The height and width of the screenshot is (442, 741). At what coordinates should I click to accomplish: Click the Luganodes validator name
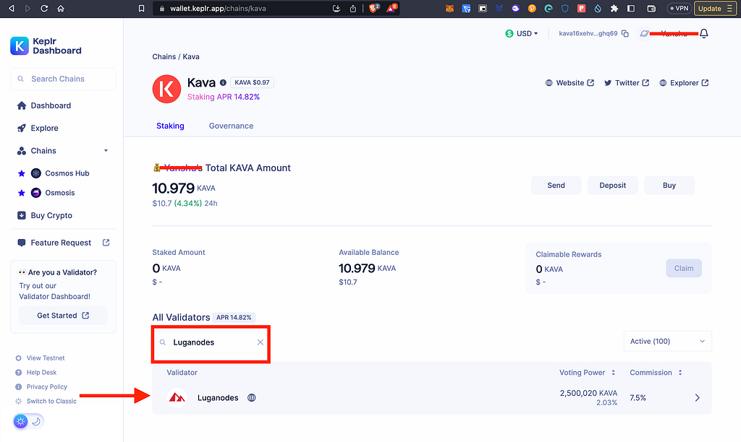click(x=218, y=398)
